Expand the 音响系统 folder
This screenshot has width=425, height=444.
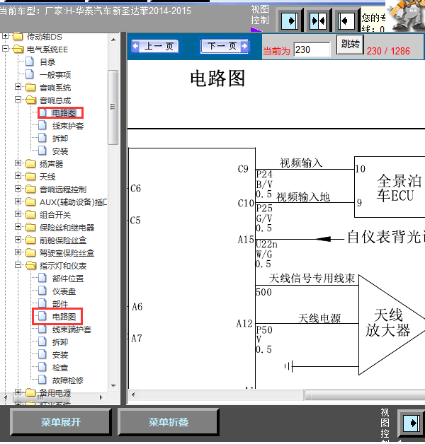click(18, 87)
